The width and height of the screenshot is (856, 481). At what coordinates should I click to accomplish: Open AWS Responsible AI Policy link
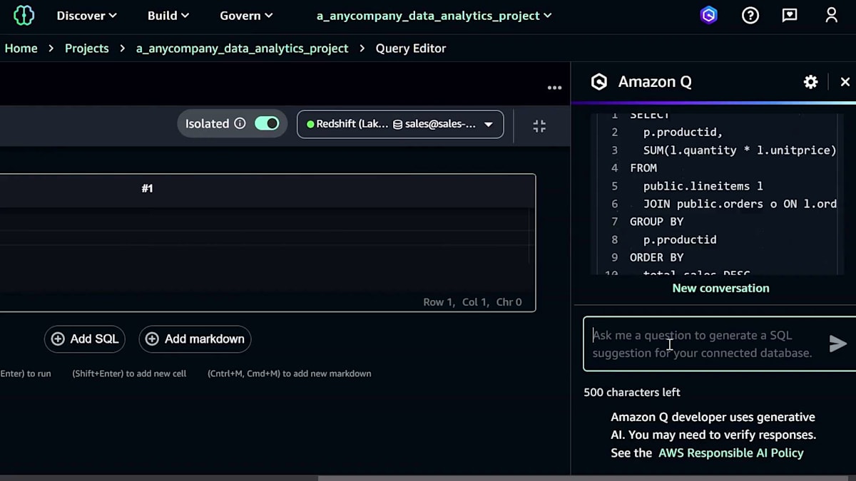point(731,453)
